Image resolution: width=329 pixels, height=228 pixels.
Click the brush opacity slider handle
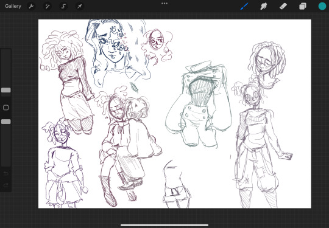click(x=6, y=122)
